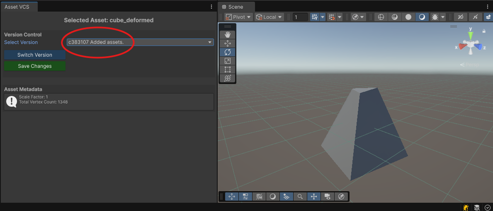Toggle the orientation gizmo overlay icon

click(x=314, y=197)
